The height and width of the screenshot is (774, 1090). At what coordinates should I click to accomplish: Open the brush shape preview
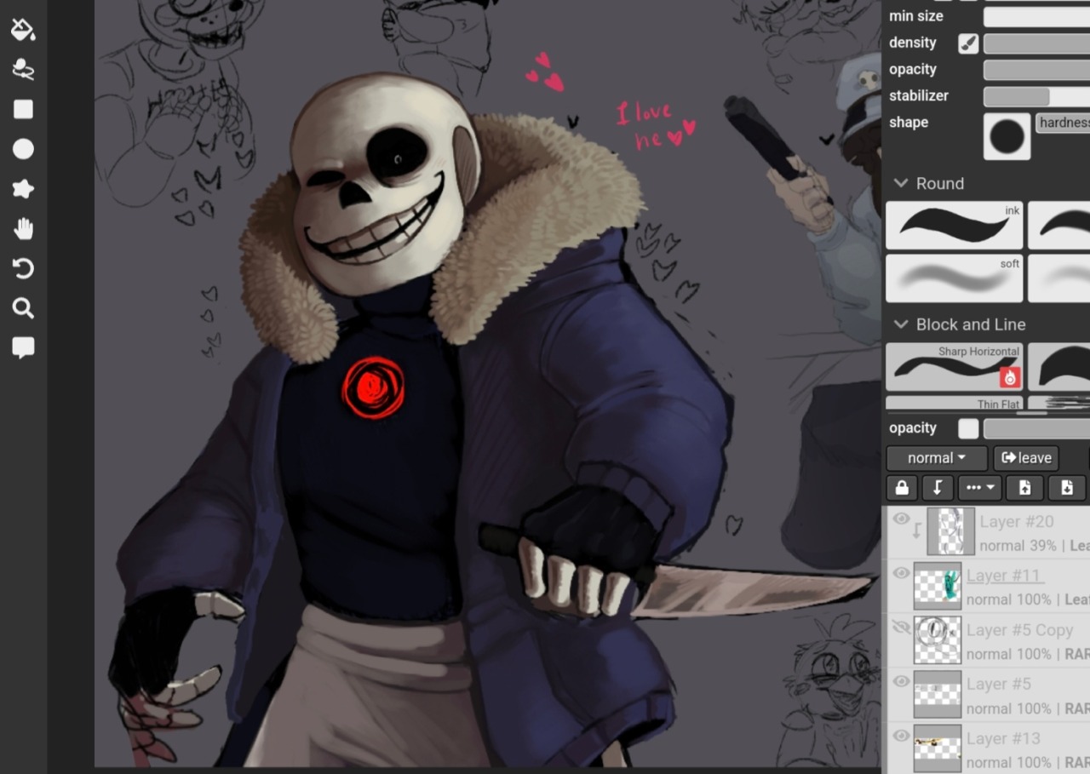tap(1007, 136)
